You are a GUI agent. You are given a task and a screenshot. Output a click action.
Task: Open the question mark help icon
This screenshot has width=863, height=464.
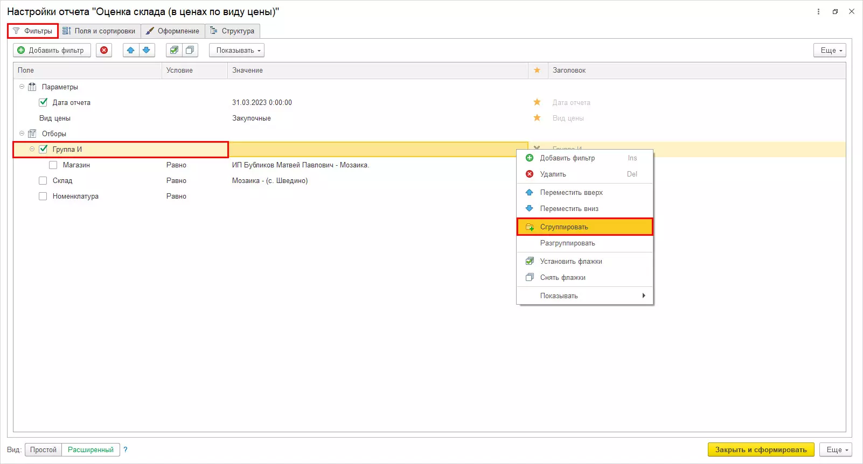pos(126,449)
